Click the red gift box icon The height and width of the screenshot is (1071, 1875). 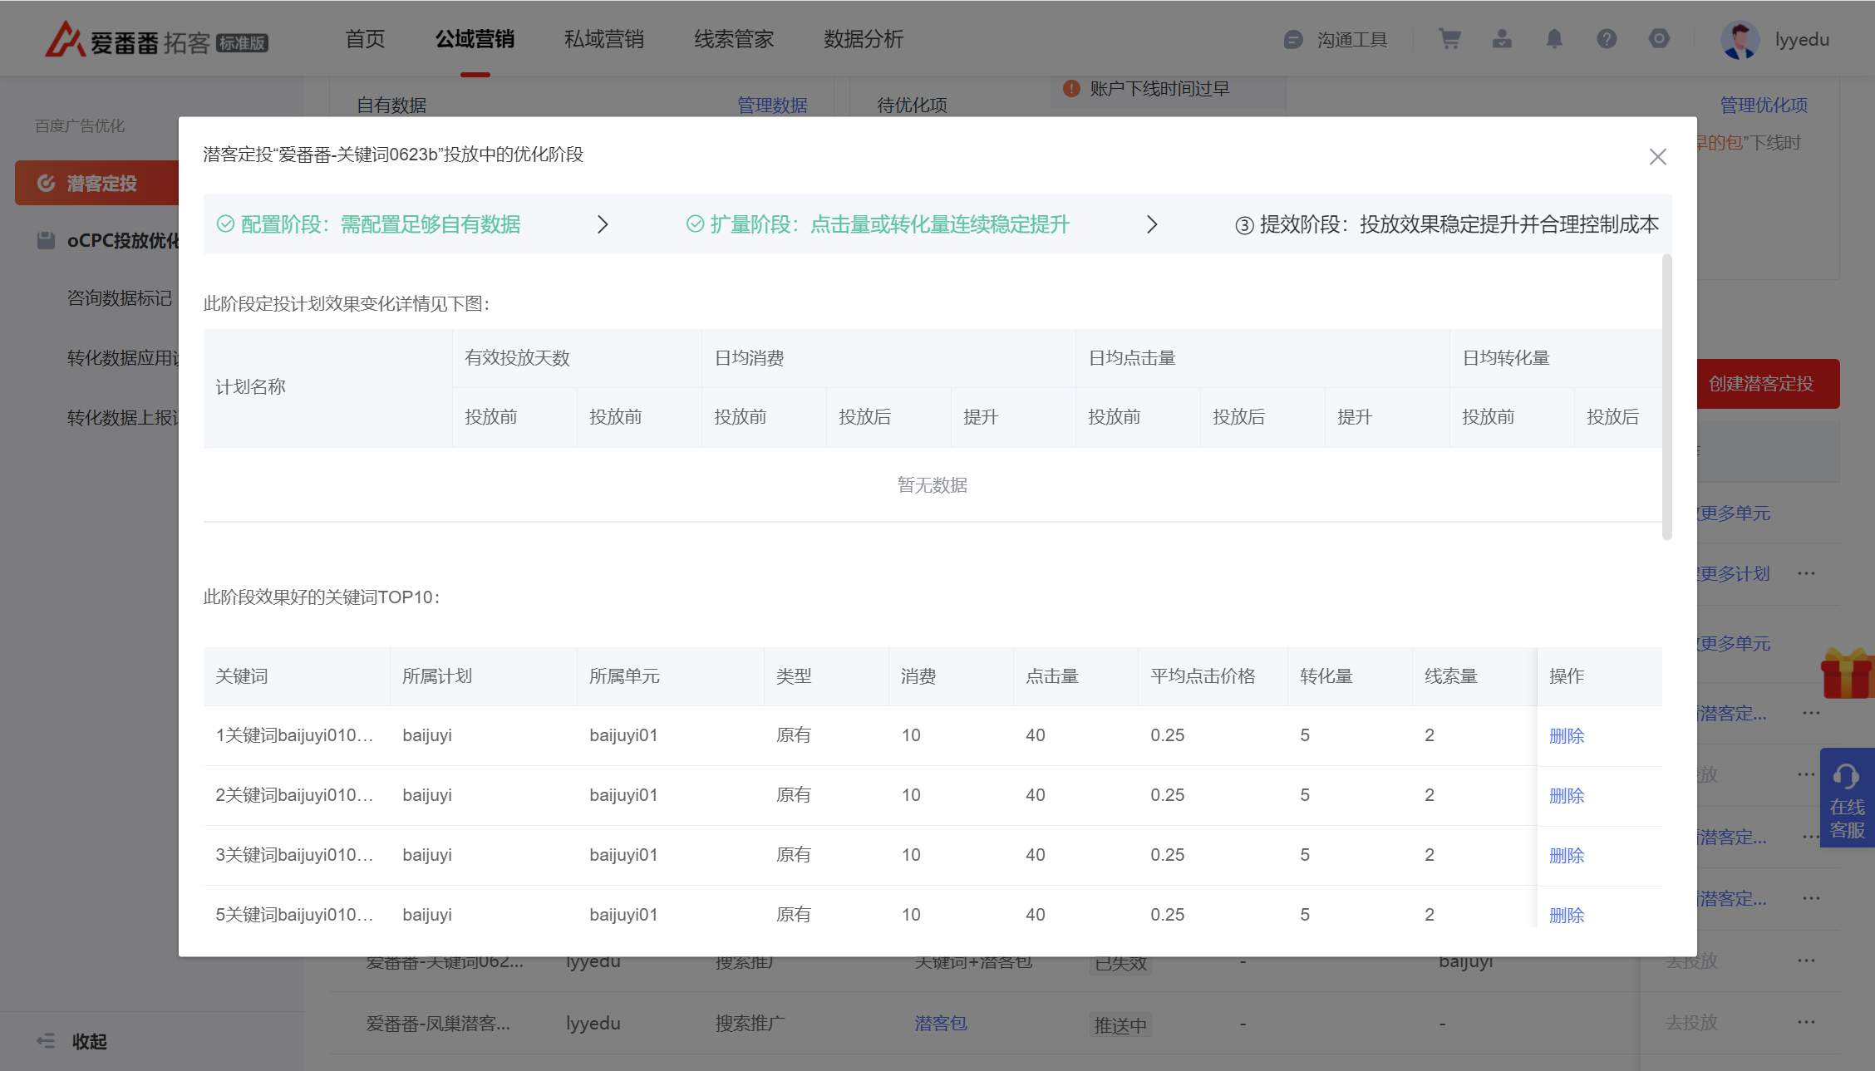(x=1847, y=673)
